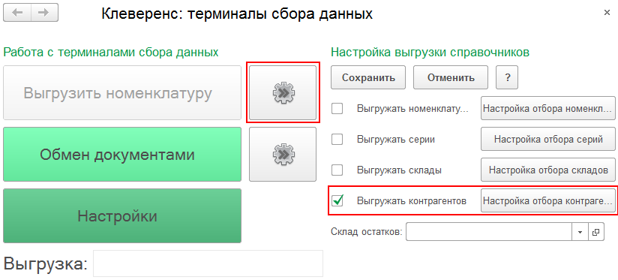Cancel changes with Отменить
This screenshot has height=280, width=618.
coord(451,77)
